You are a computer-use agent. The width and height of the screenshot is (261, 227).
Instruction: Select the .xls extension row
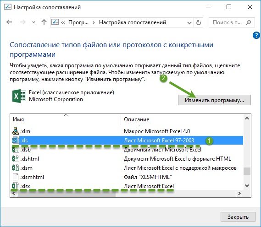click(128, 141)
